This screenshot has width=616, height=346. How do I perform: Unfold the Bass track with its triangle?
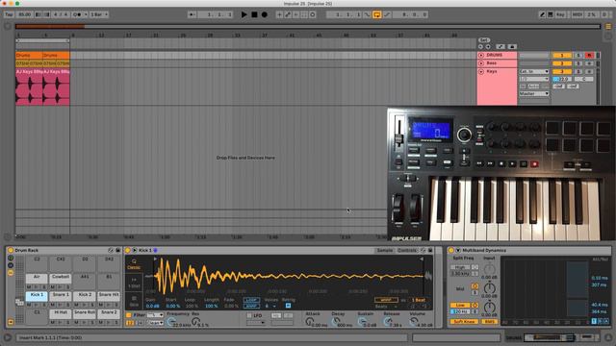coord(481,63)
